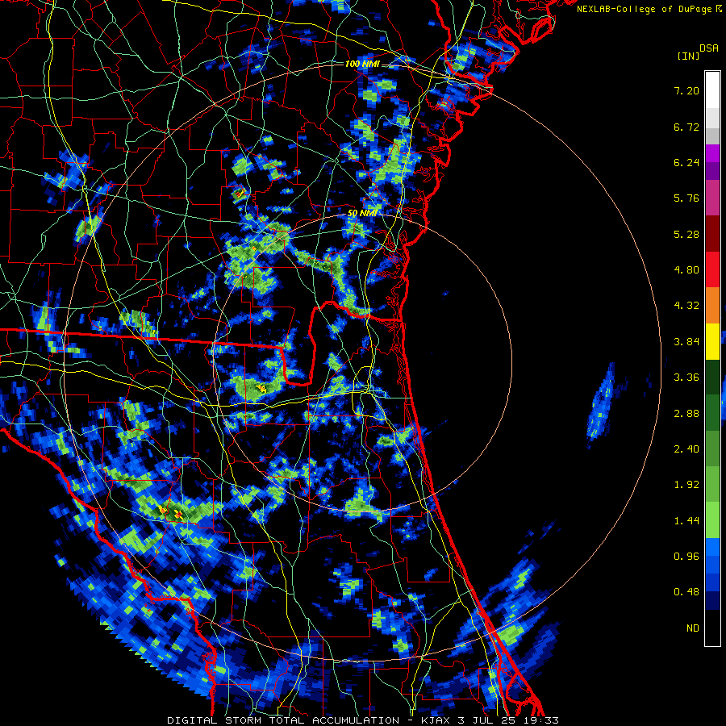Click the ND legend label
The width and height of the screenshot is (726, 726).
pos(693,628)
